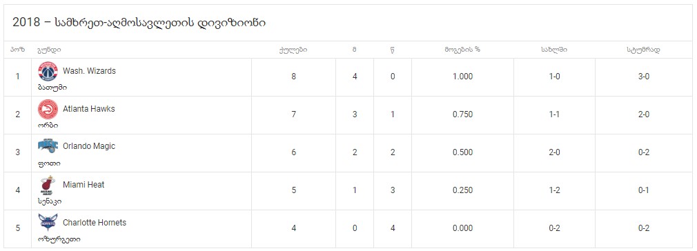Open the Miami Heat team link
697x251 pixels.
click(84, 184)
